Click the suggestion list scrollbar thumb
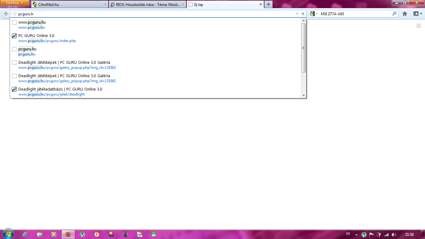Screen dimensions: 425x239 click(303, 48)
